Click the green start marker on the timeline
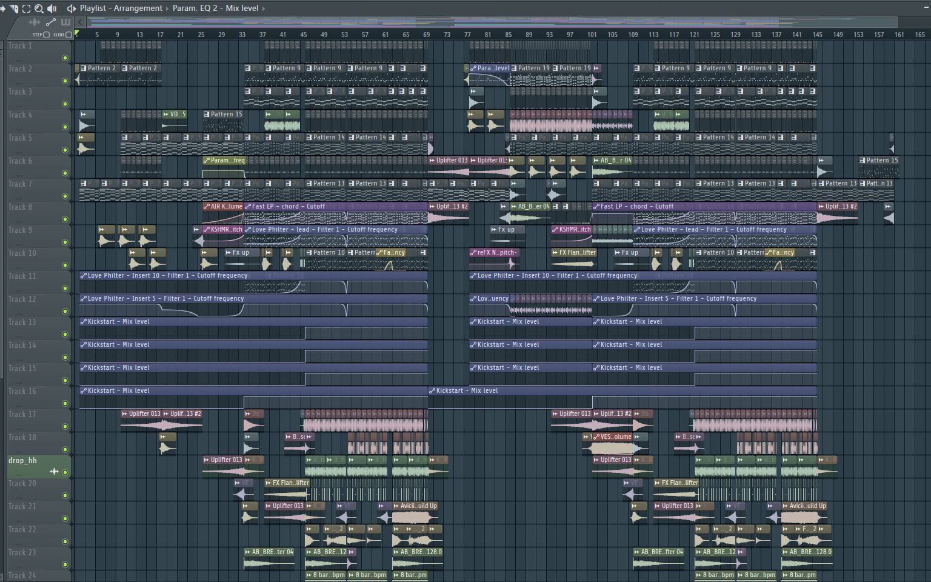This screenshot has height=582, width=931. coord(77,33)
